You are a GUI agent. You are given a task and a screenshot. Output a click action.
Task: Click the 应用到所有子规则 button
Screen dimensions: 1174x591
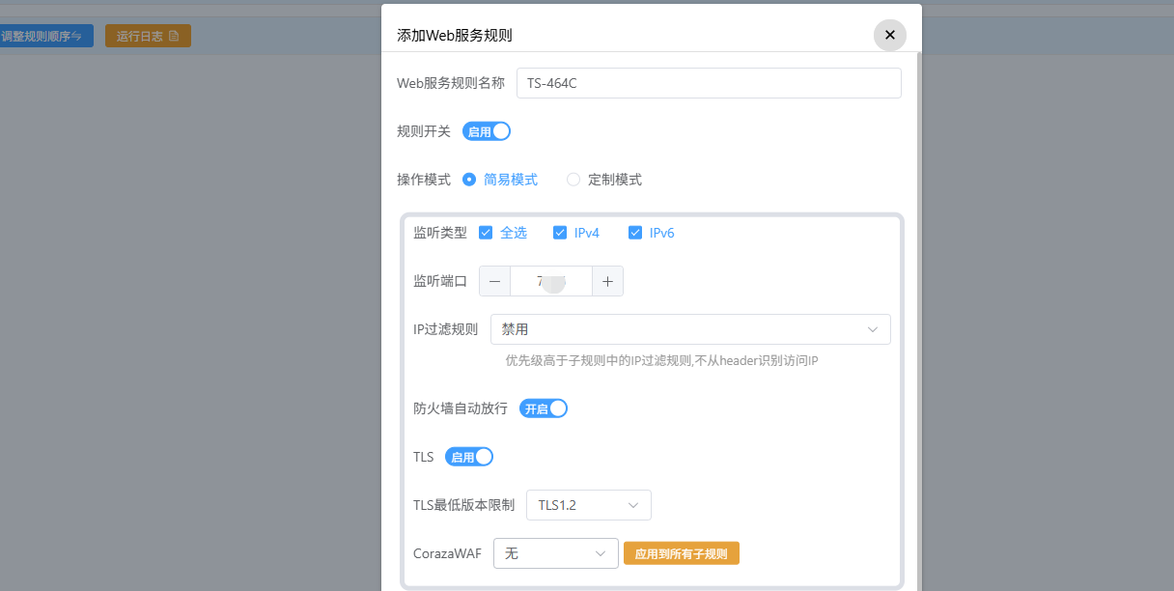[682, 552]
